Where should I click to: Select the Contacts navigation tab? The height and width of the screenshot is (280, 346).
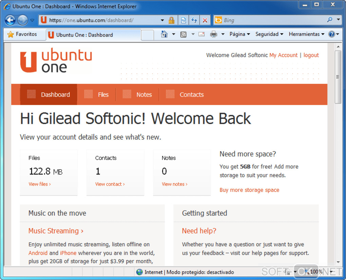point(185,95)
